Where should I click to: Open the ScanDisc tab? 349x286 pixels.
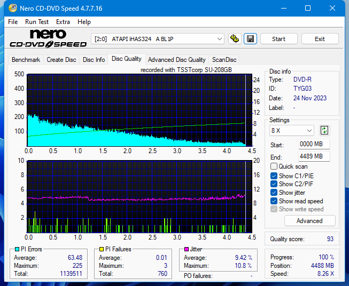224,60
